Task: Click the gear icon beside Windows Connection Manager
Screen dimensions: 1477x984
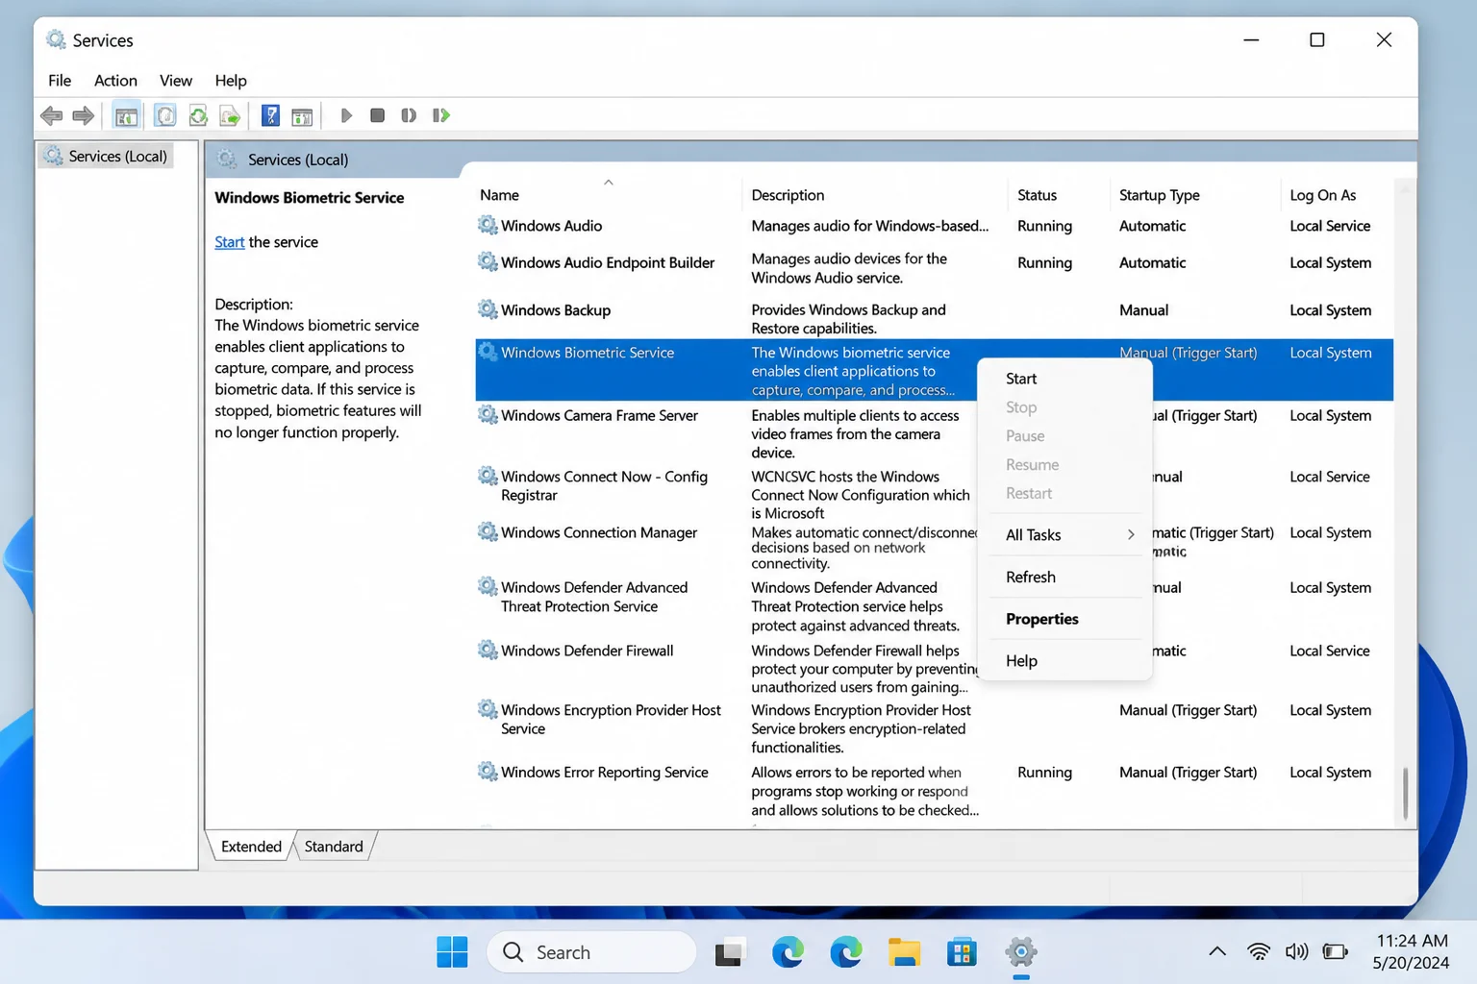Action: (488, 531)
